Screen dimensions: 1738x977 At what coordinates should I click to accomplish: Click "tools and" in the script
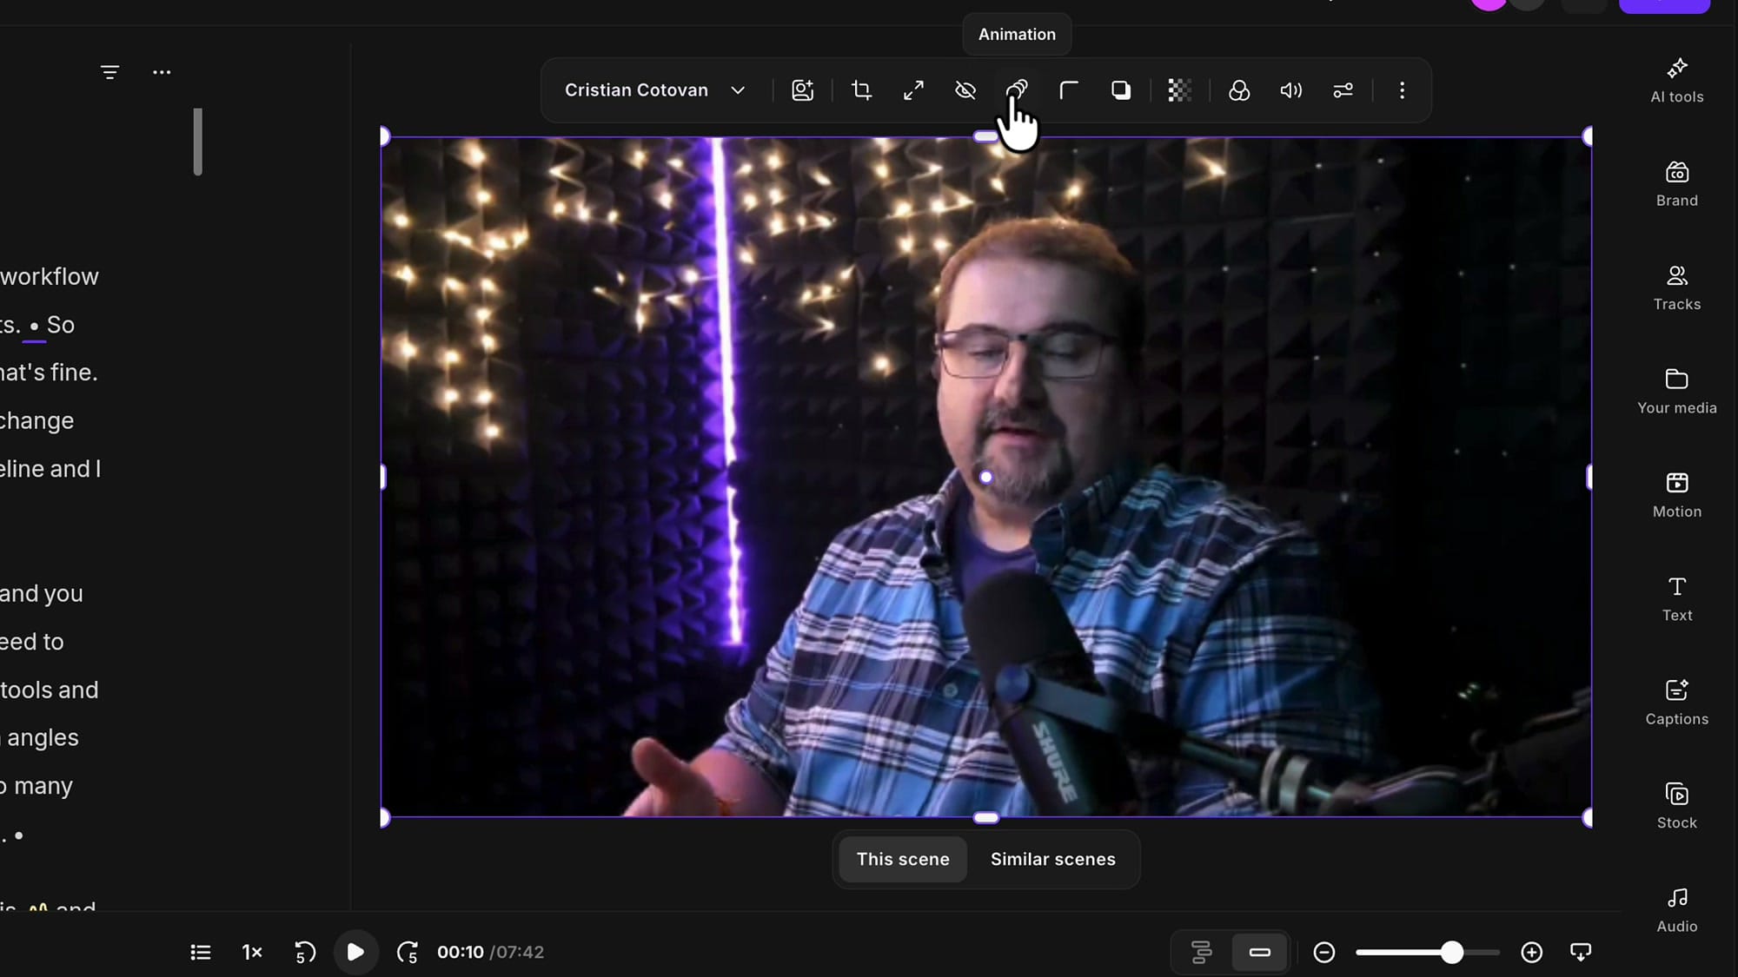(50, 690)
